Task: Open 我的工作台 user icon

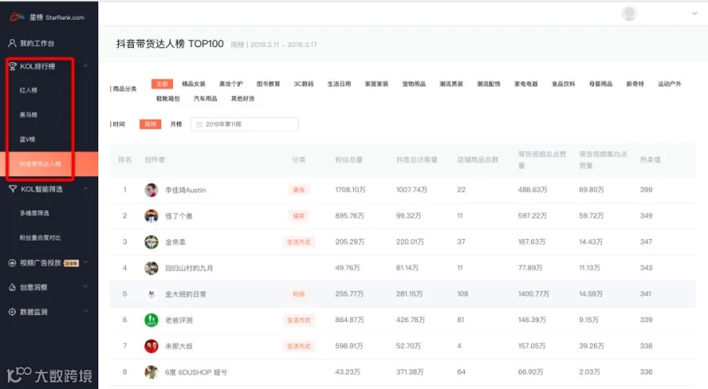Action: (x=12, y=43)
